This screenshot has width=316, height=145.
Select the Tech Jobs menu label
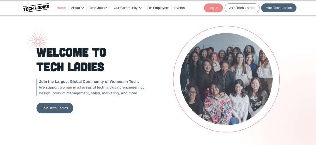click(x=97, y=8)
